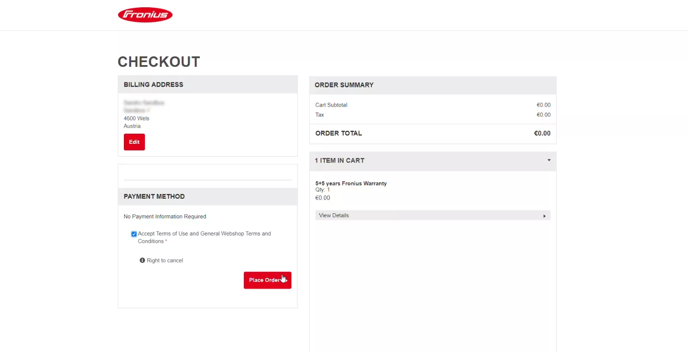The width and height of the screenshot is (688, 352).
Task: Edit the billing address
Action: tap(134, 142)
